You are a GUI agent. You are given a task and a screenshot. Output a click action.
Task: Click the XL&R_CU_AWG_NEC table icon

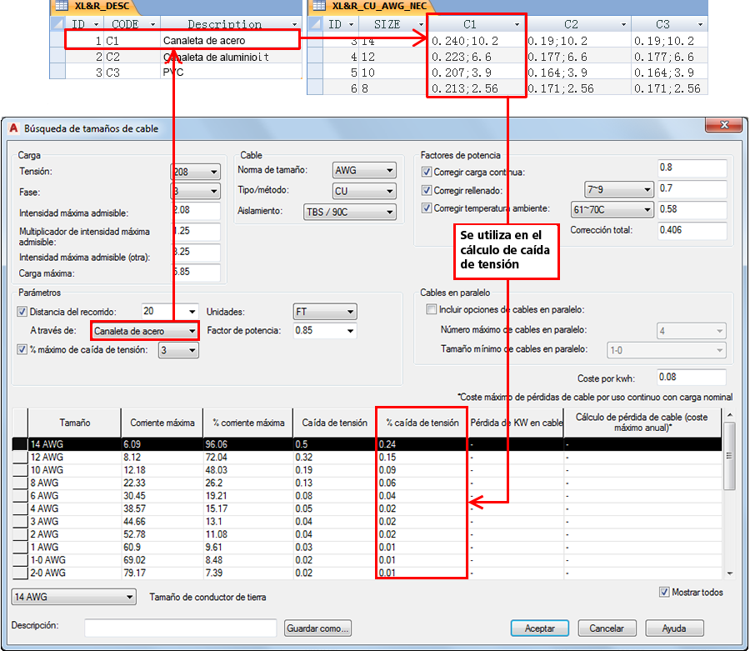(x=319, y=6)
